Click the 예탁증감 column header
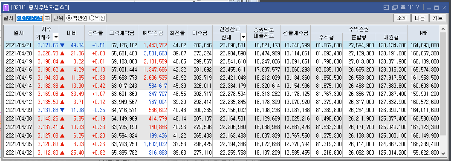Image resolution: width=451 pixels, height=161 pixels. [x=153, y=33]
